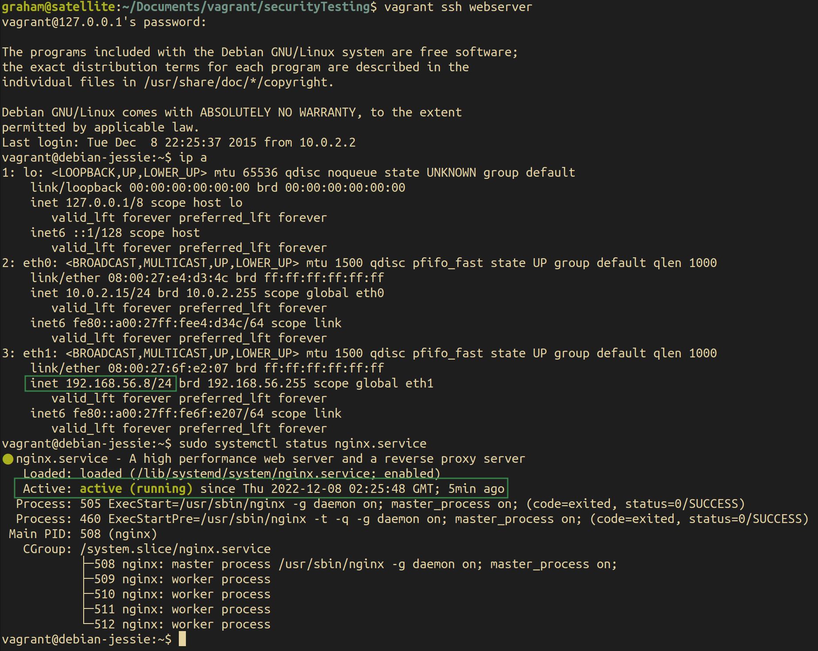Click the 'sudo systemctl status nginx.service' command
This screenshot has width=818, height=651.
[302, 444]
